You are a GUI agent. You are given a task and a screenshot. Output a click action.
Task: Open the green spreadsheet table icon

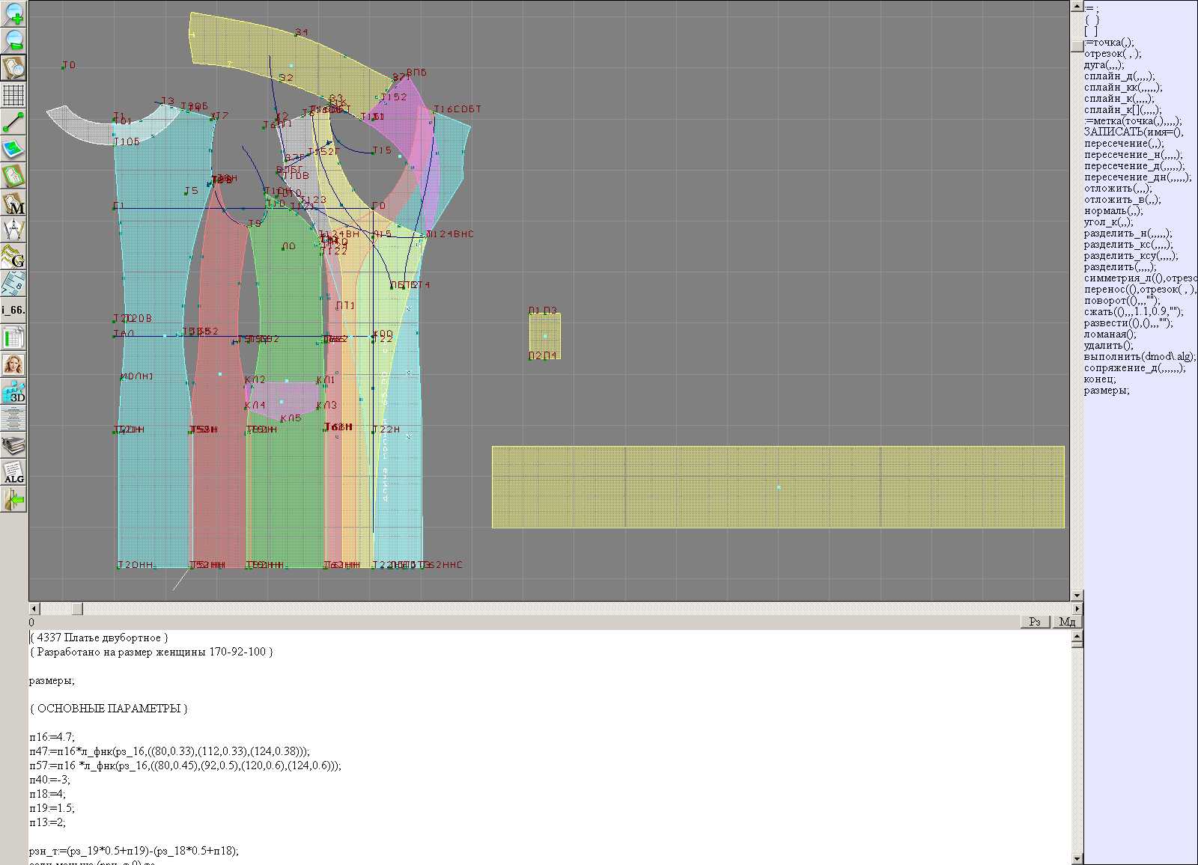[13, 337]
